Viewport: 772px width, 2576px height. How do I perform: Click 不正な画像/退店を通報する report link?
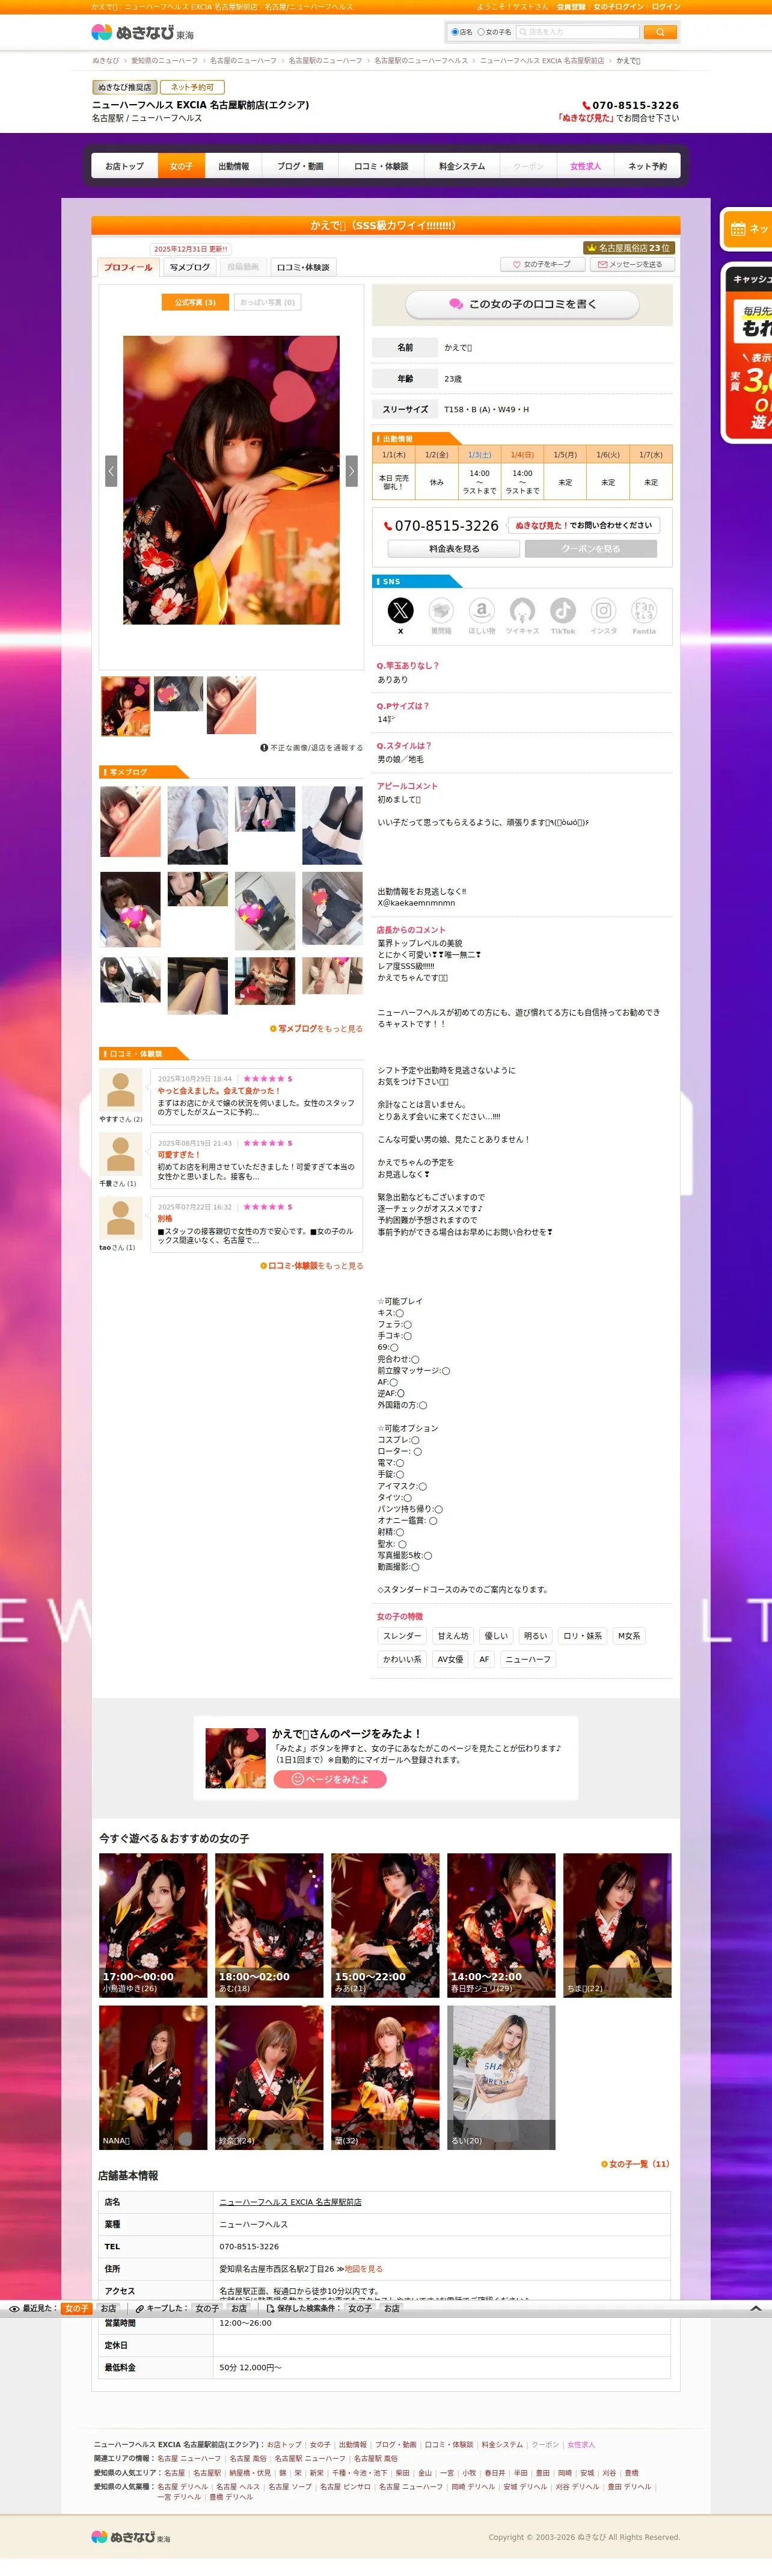[311, 747]
